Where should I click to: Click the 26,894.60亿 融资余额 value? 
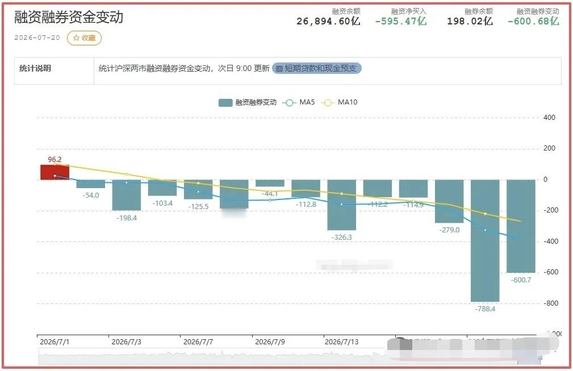pyautogui.click(x=328, y=21)
